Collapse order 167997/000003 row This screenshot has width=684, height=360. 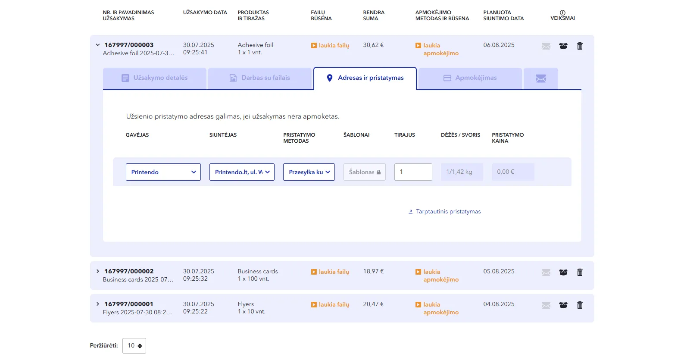click(98, 45)
